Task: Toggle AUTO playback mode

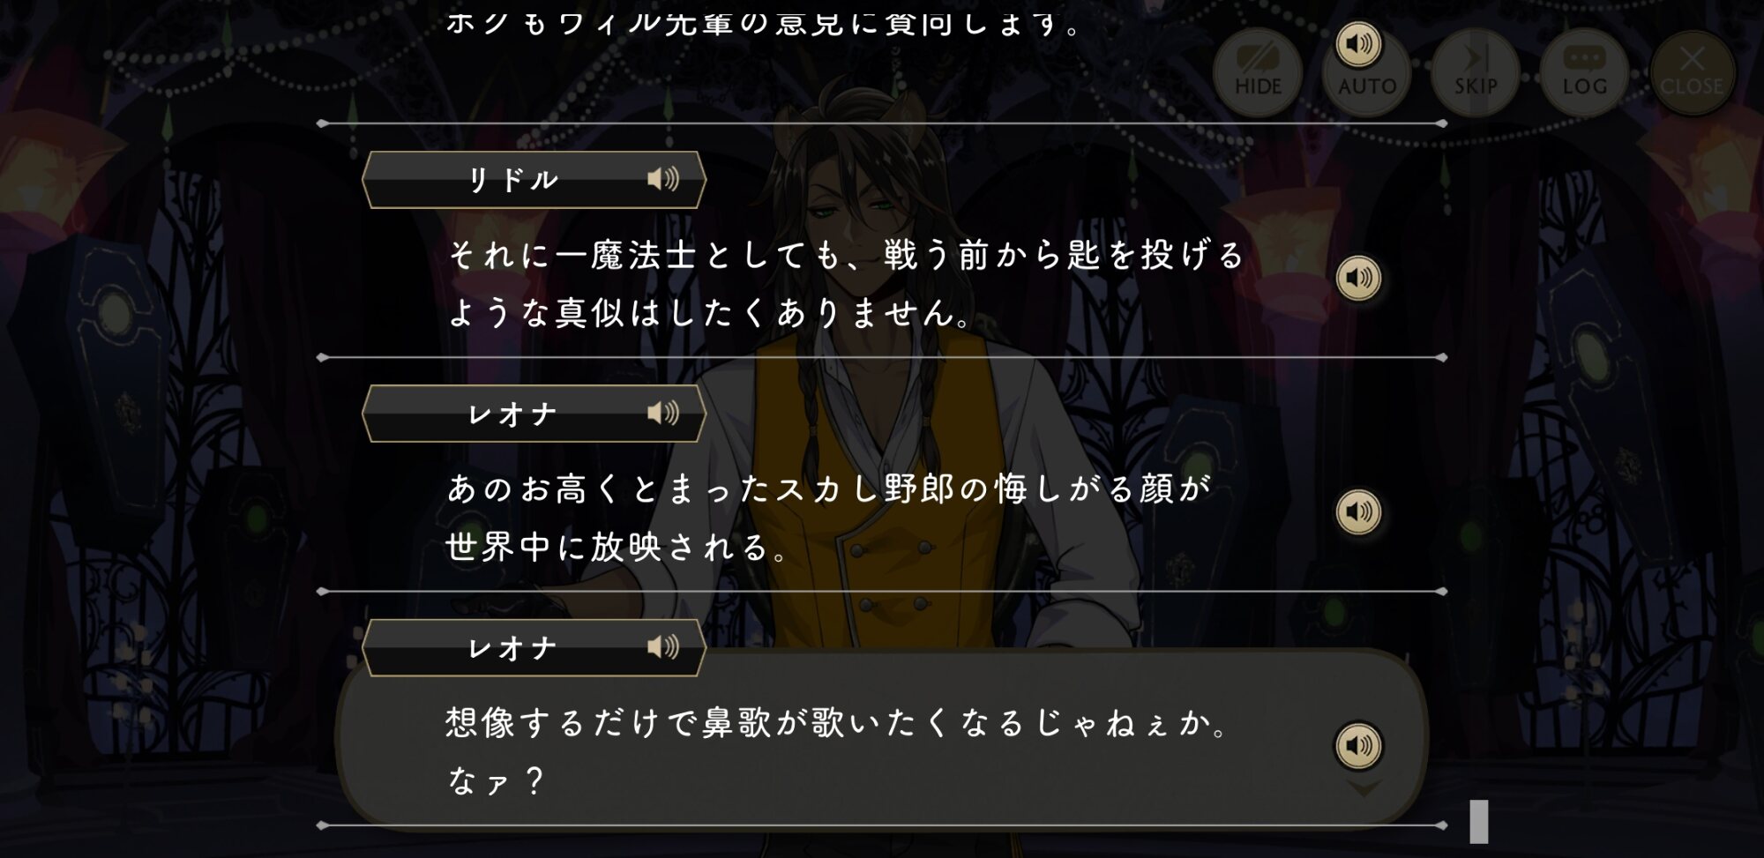Action: point(1366,85)
